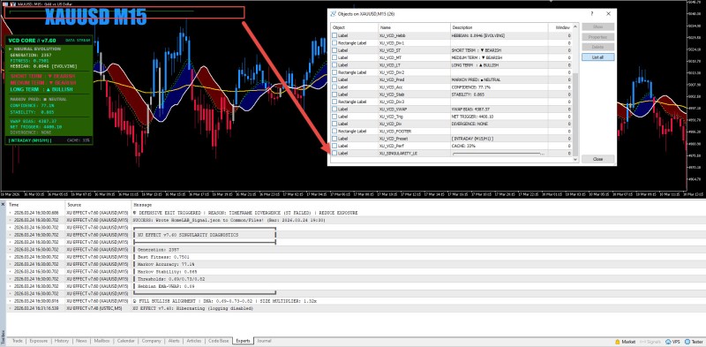Viewport: 706px width, 347px height.
Task: Open the Company tab
Action: coord(152,341)
